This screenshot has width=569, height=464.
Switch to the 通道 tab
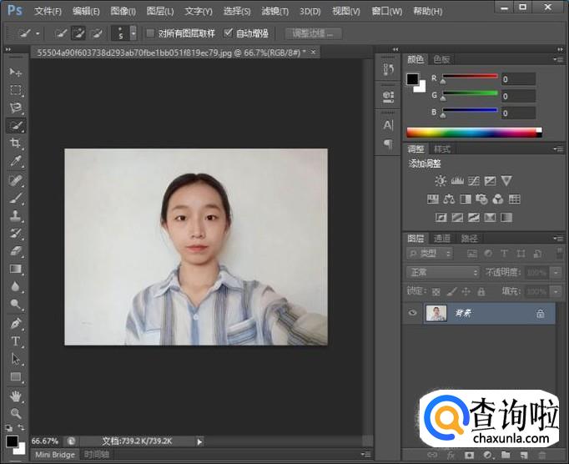click(441, 238)
